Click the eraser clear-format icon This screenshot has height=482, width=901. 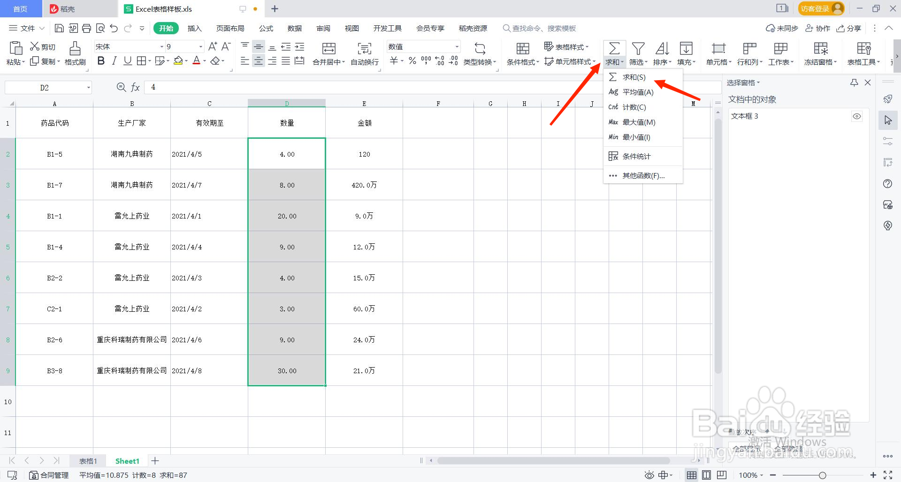coord(215,61)
